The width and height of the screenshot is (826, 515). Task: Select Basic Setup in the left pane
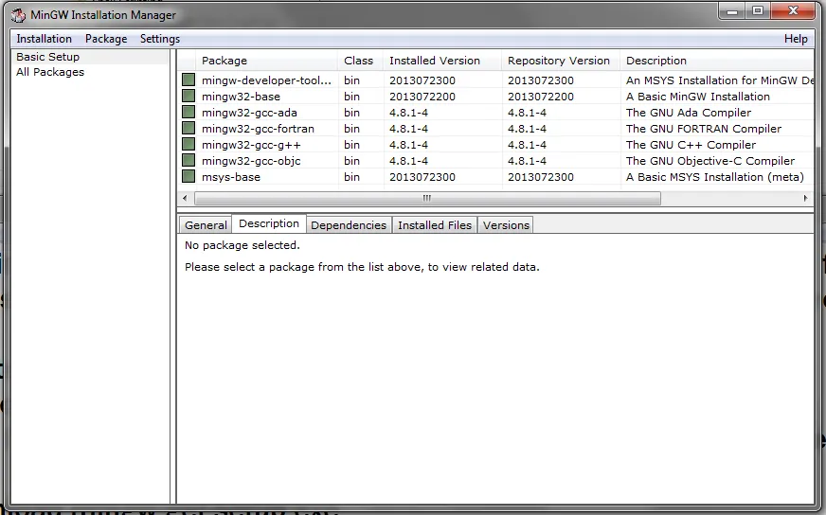(48, 57)
